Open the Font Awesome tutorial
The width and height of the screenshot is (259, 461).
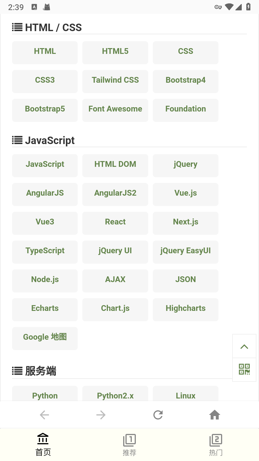click(x=115, y=110)
